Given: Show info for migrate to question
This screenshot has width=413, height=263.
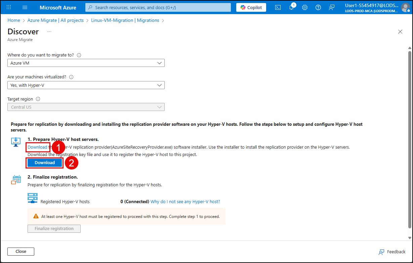Looking at the screenshot, I should (x=79, y=55).
